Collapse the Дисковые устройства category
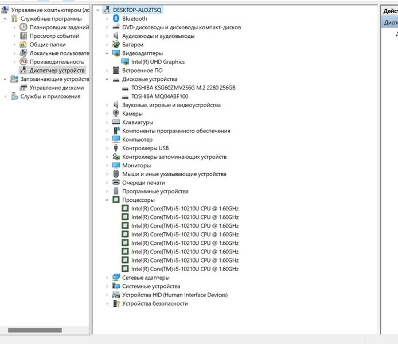This screenshot has height=344, width=398. coord(107,79)
